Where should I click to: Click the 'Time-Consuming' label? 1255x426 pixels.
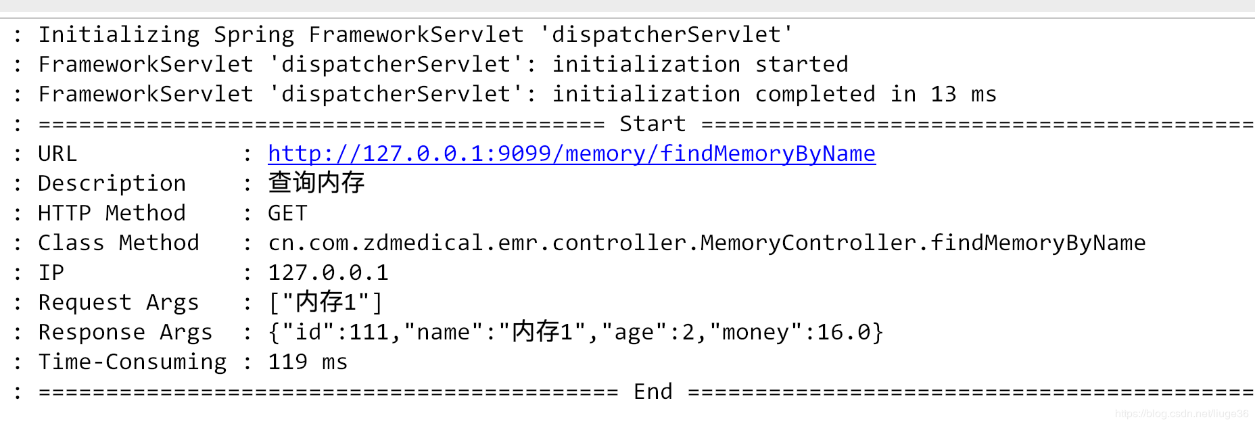click(132, 362)
